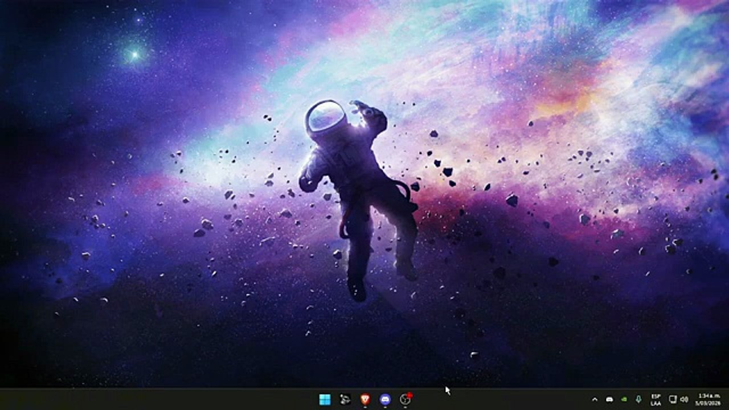This screenshot has width=729, height=410.
Task: Click the NVIDIA tray icon
Action: click(x=624, y=399)
